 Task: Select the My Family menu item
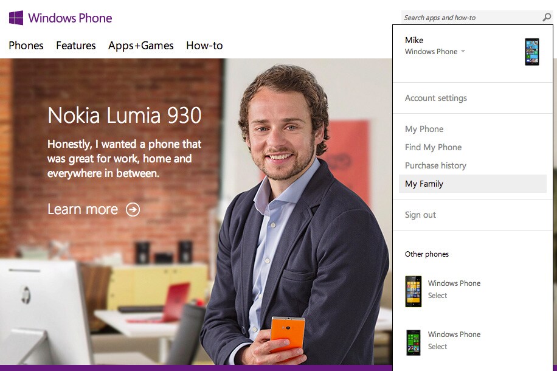click(472, 184)
